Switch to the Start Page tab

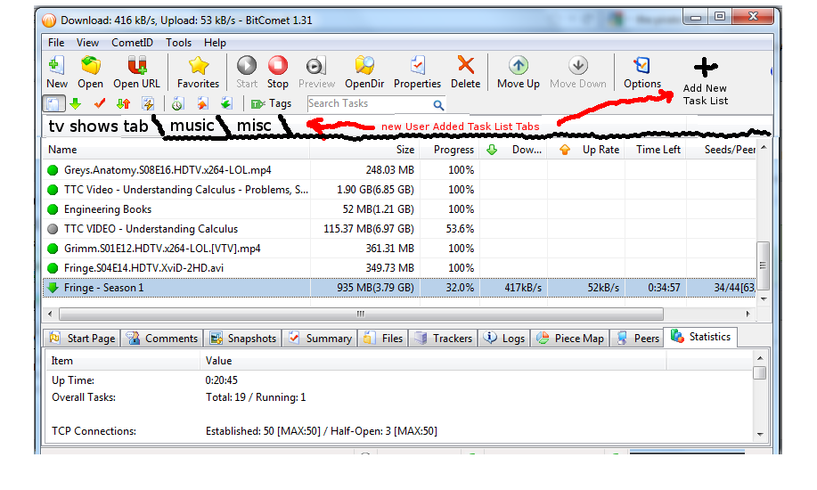[82, 339]
